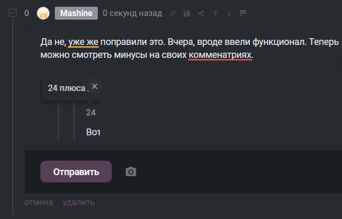The image size is (342, 219).
Task: Jump to thread top arrow icon
Action: [215, 13]
